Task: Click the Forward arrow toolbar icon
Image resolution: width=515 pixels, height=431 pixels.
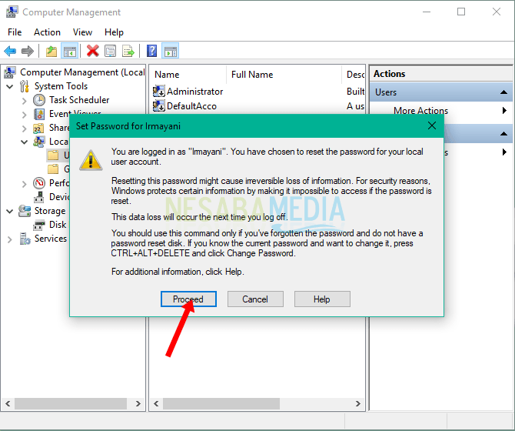Action: [x=28, y=51]
